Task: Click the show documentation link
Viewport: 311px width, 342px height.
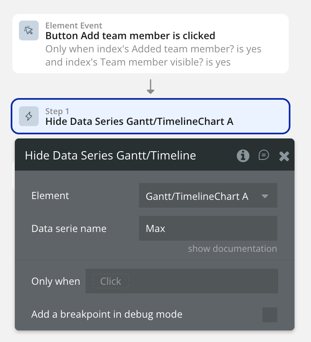Action: click(x=232, y=248)
